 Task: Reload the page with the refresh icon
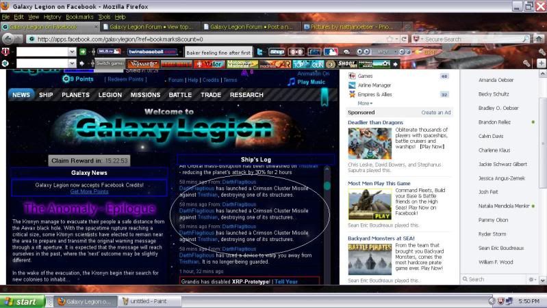(x=404, y=39)
